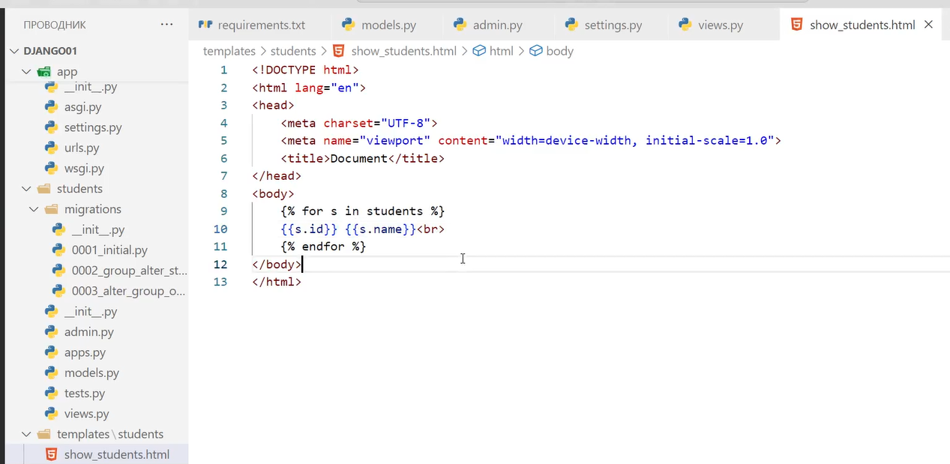950x464 pixels.
Task: Click the pip icon on requirements.txt tab
Action: [205, 25]
